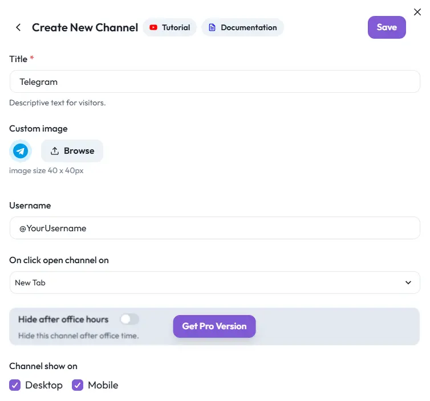The width and height of the screenshot is (430, 401).
Task: Click the document icon on the Documentation pill
Action: [x=212, y=27]
